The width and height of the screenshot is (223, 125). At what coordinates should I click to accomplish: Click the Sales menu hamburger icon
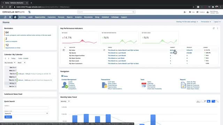click(x=62, y=76)
